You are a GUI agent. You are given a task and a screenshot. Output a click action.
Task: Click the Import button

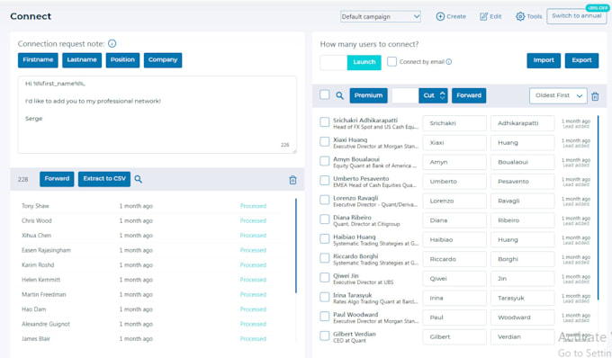point(544,60)
